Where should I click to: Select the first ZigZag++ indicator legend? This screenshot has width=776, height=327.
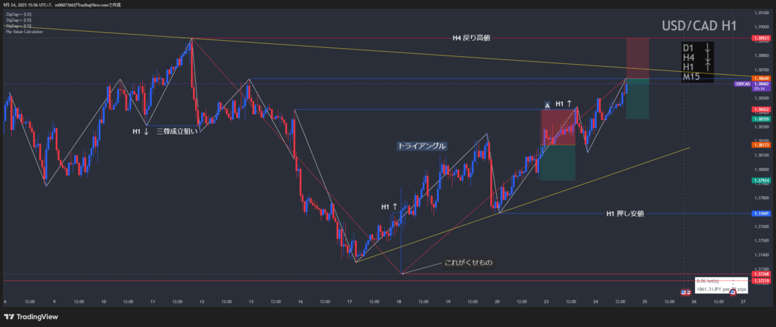pos(17,14)
